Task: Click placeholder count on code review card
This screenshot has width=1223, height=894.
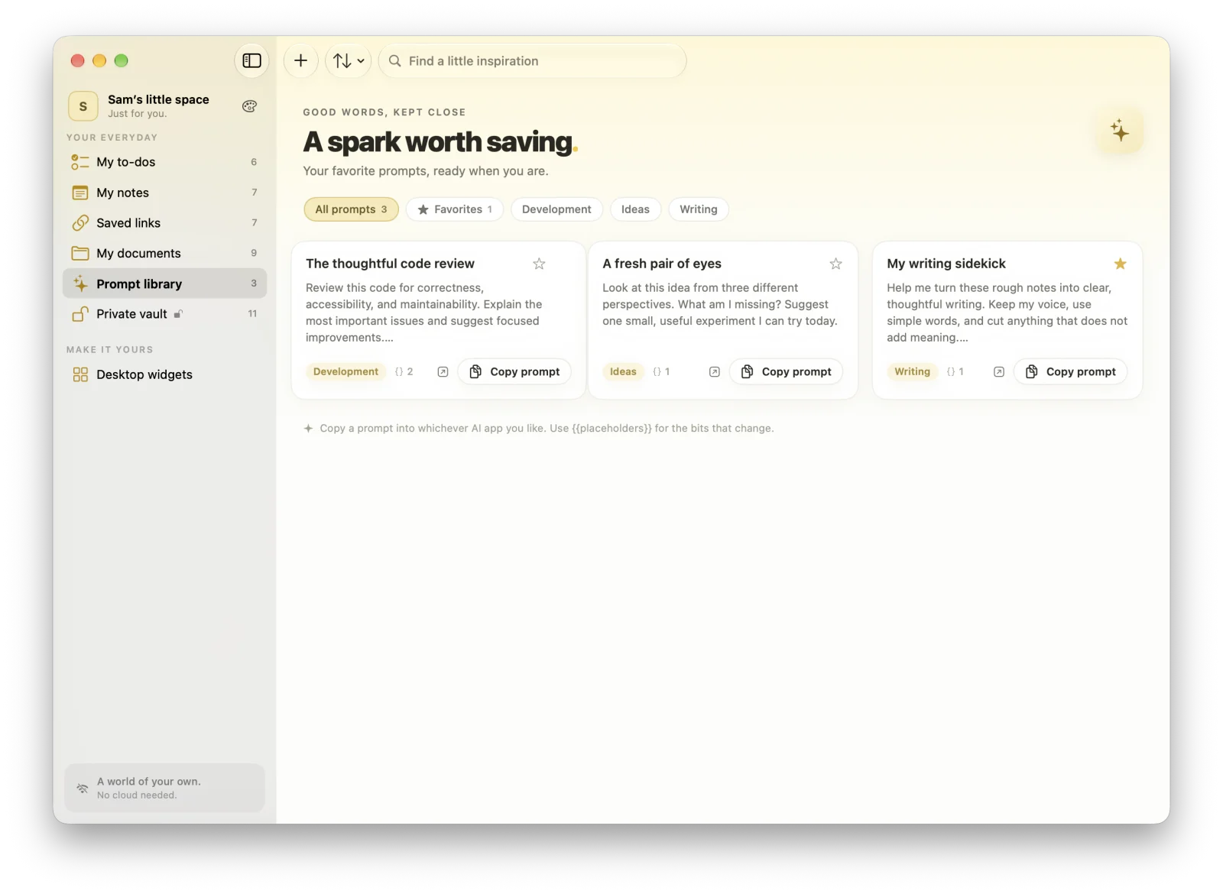Action: click(x=404, y=371)
